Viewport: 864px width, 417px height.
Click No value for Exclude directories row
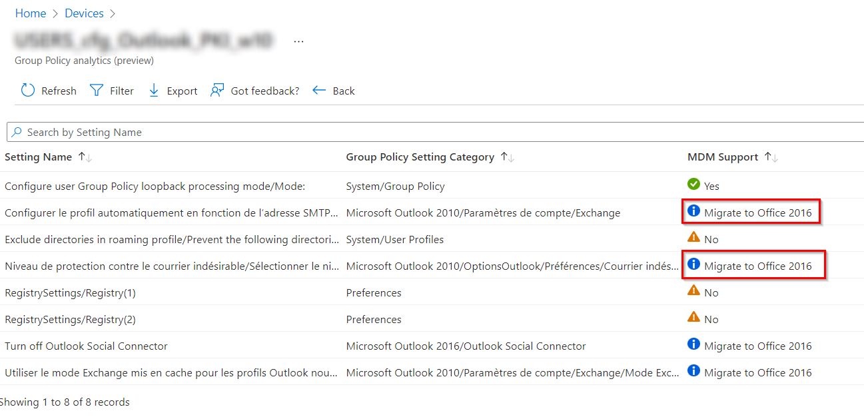(711, 239)
